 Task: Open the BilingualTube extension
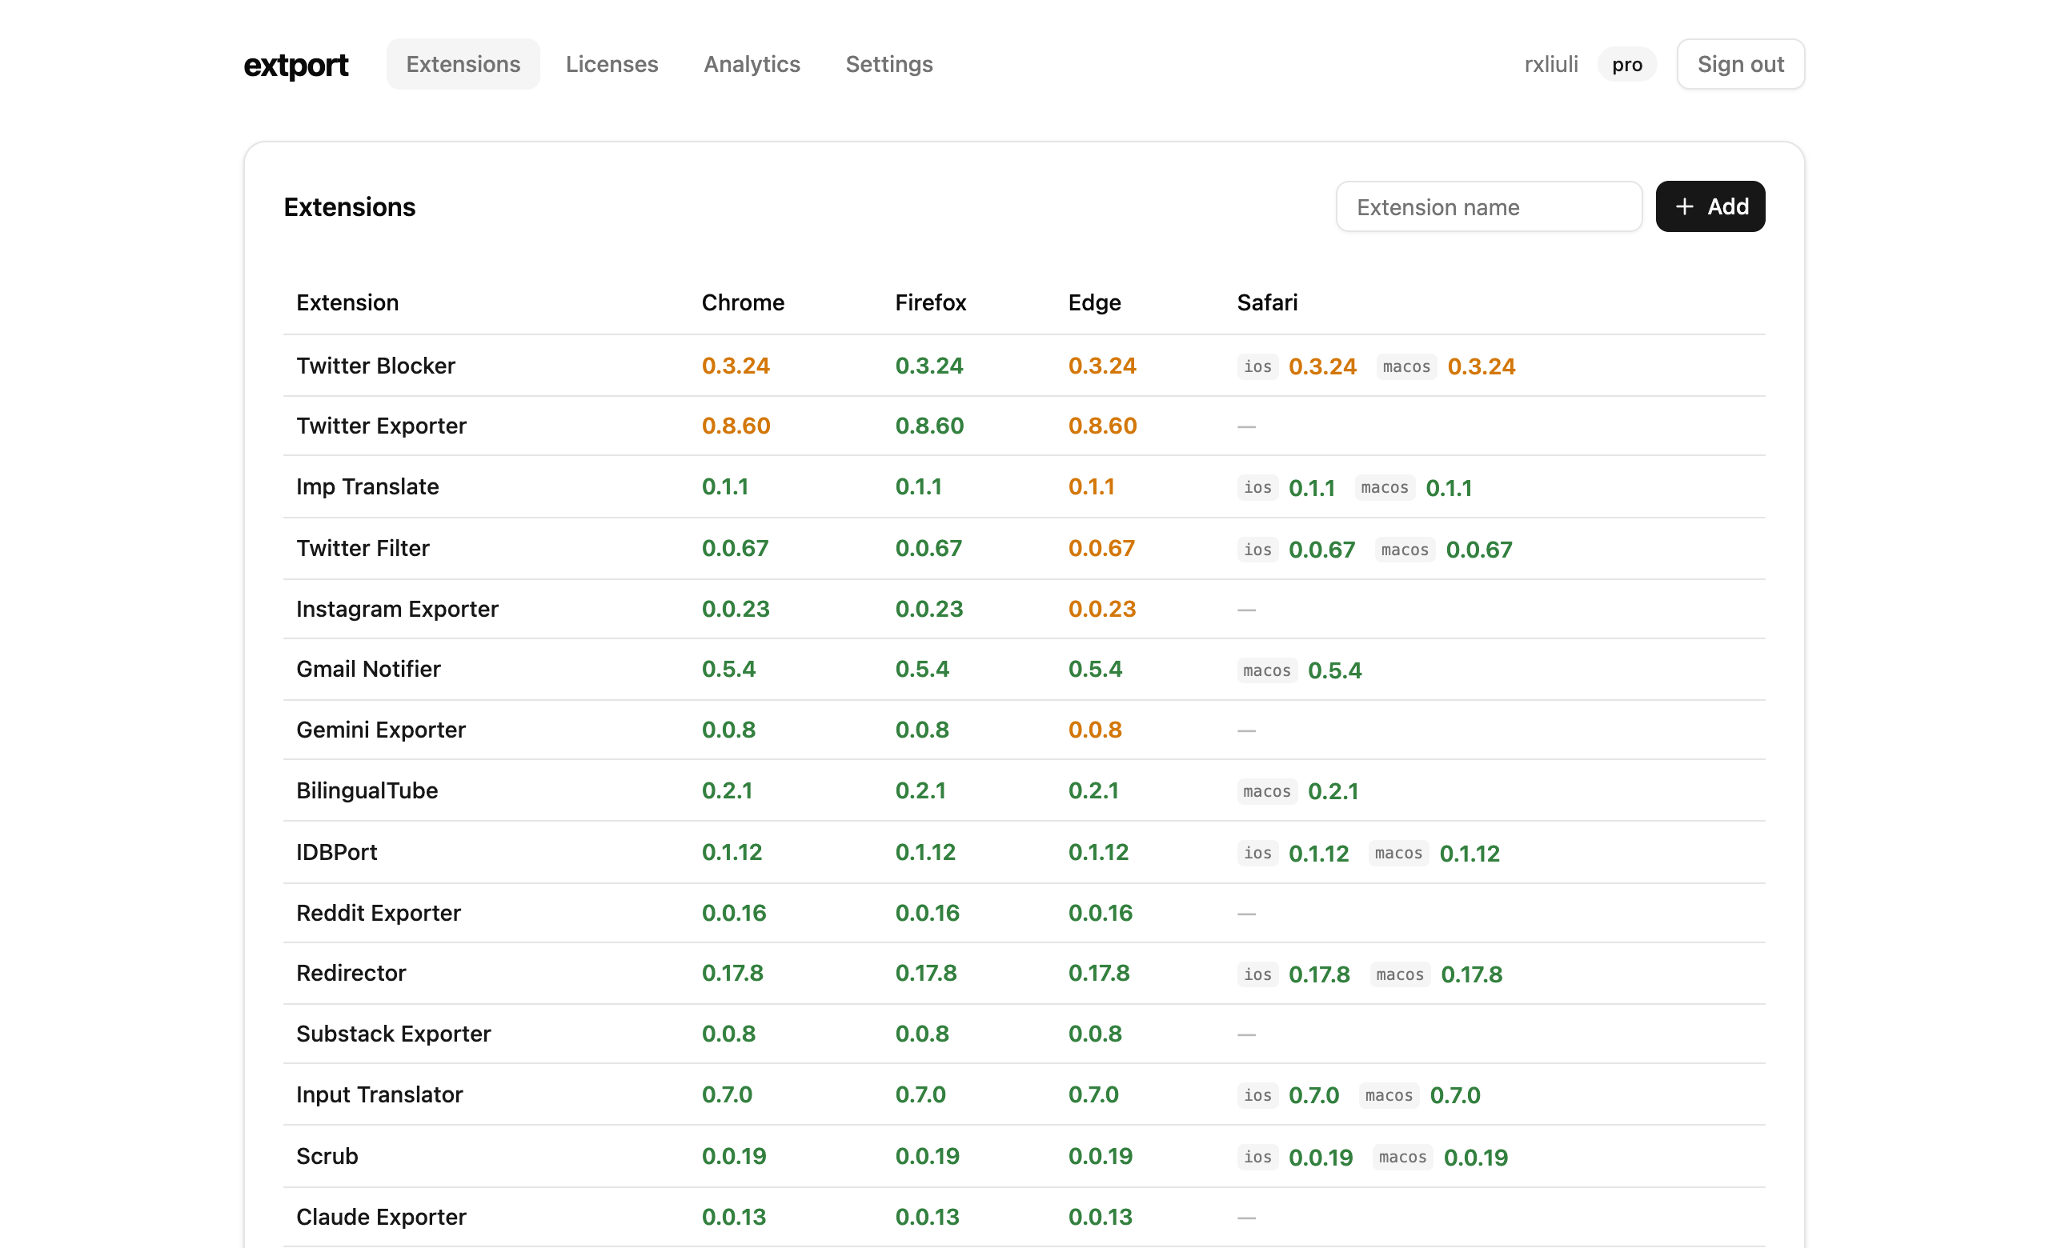click(x=367, y=790)
